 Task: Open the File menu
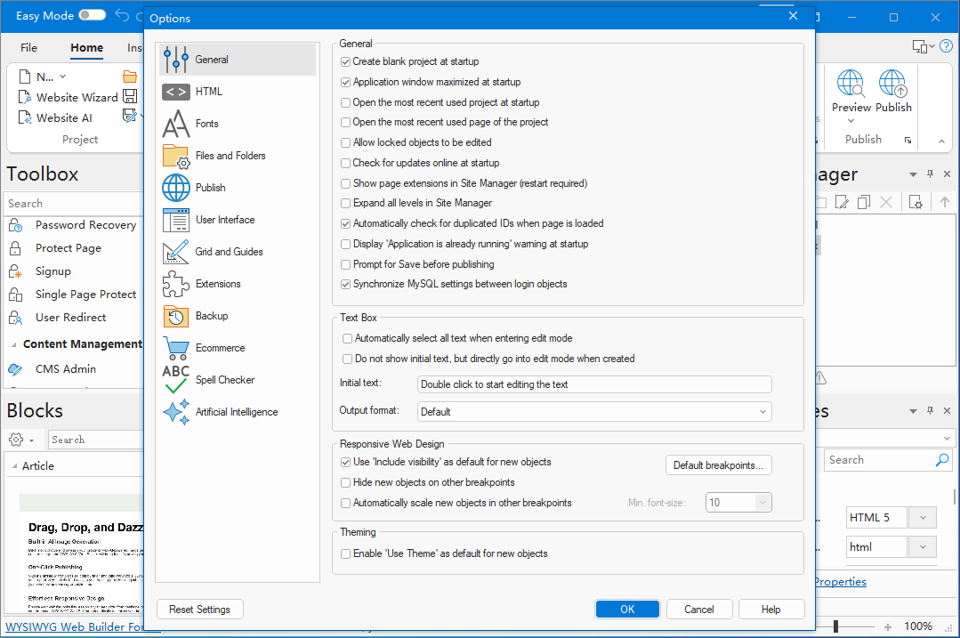click(x=28, y=48)
